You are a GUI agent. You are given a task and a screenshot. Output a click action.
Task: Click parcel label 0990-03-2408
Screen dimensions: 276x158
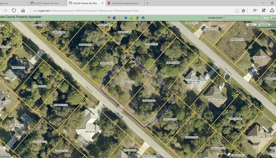39,25
